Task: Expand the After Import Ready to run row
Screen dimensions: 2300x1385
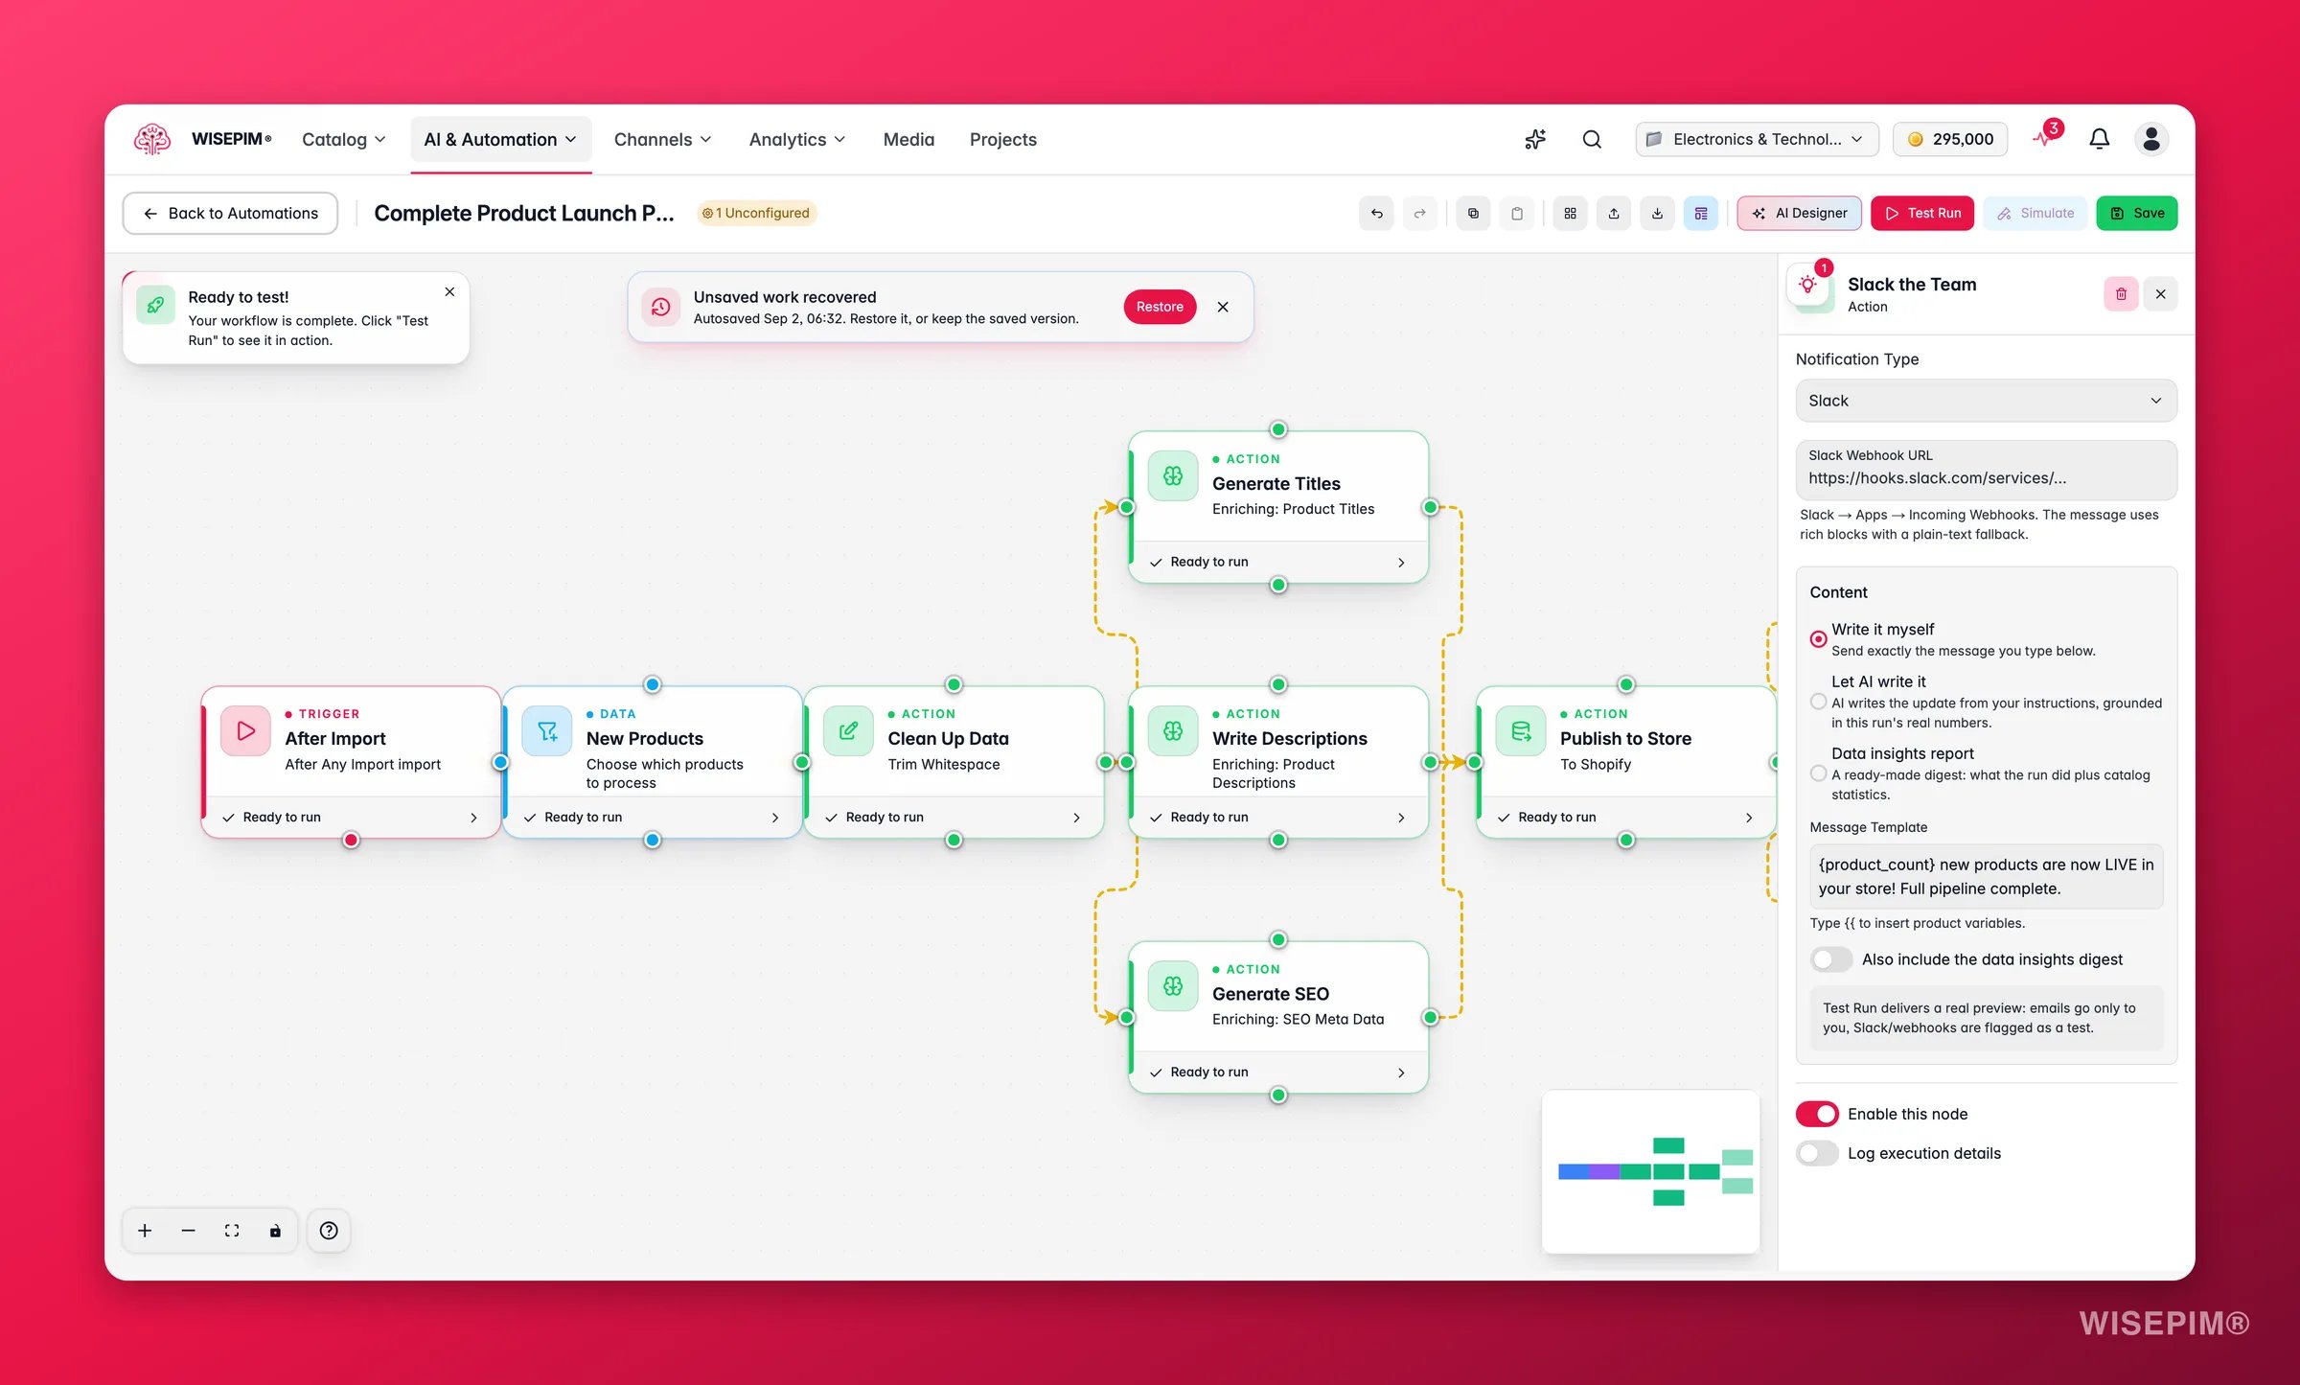Action: [x=351, y=818]
